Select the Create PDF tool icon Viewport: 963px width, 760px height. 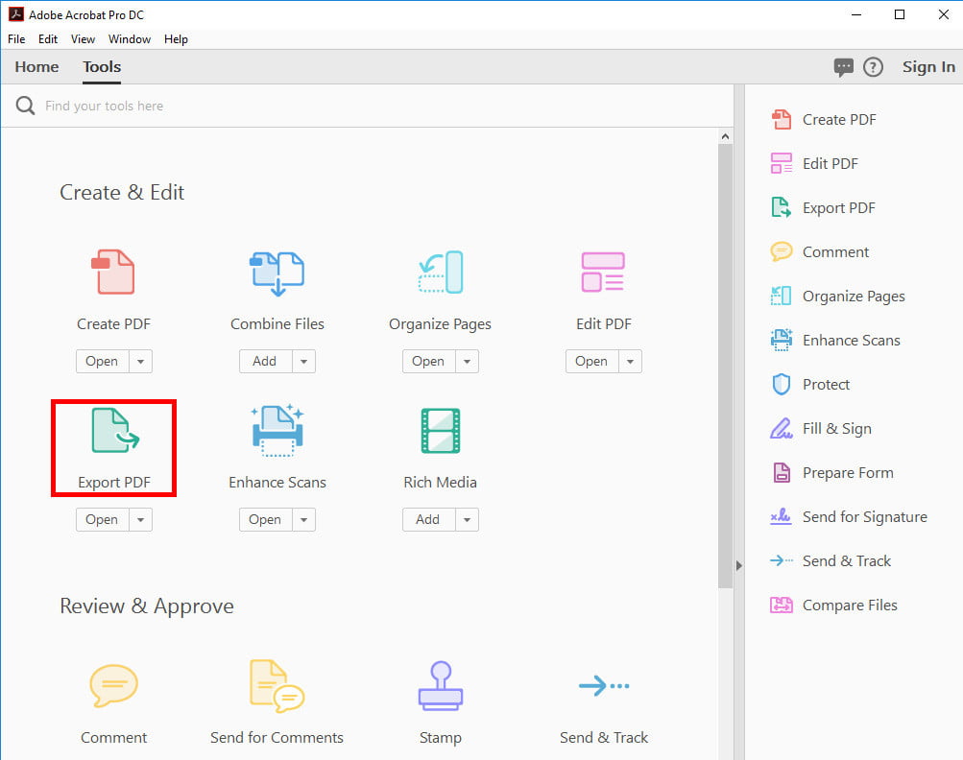113,272
